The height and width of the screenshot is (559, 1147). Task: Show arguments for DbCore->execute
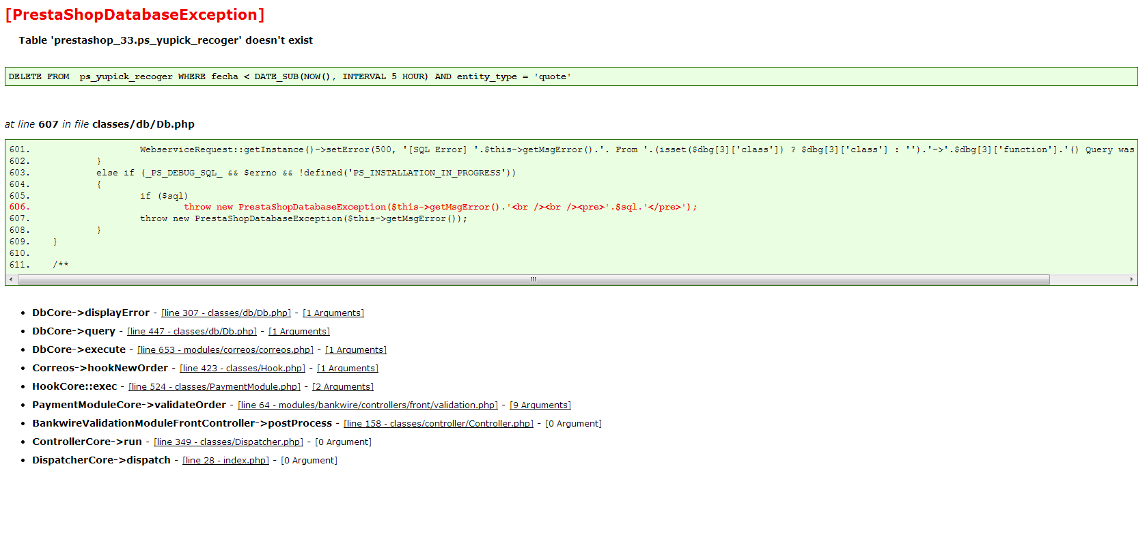tap(356, 350)
